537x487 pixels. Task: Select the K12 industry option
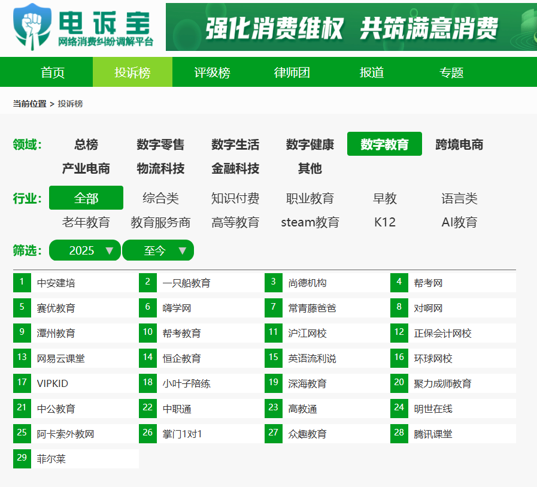(x=384, y=222)
